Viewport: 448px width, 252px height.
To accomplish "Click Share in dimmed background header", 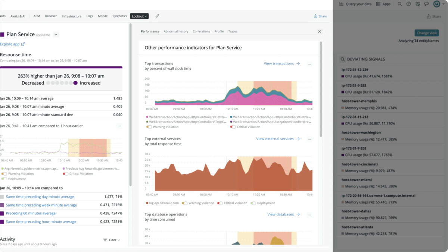I will (434, 16).
